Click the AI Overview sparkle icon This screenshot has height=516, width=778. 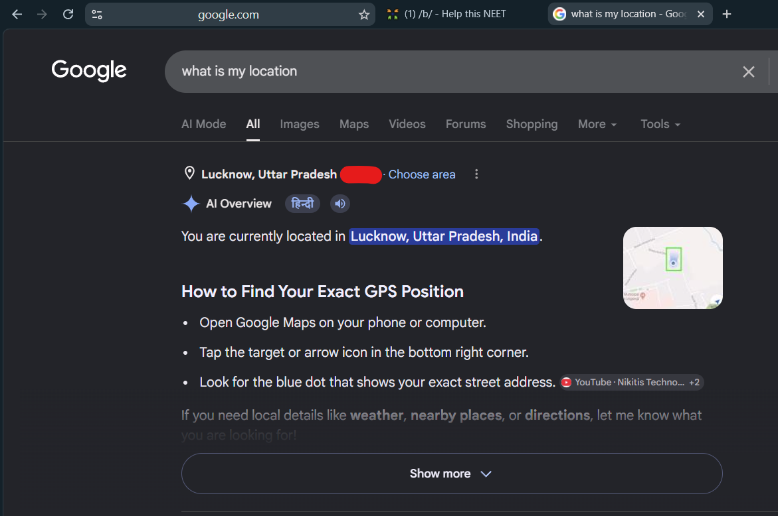pos(191,204)
